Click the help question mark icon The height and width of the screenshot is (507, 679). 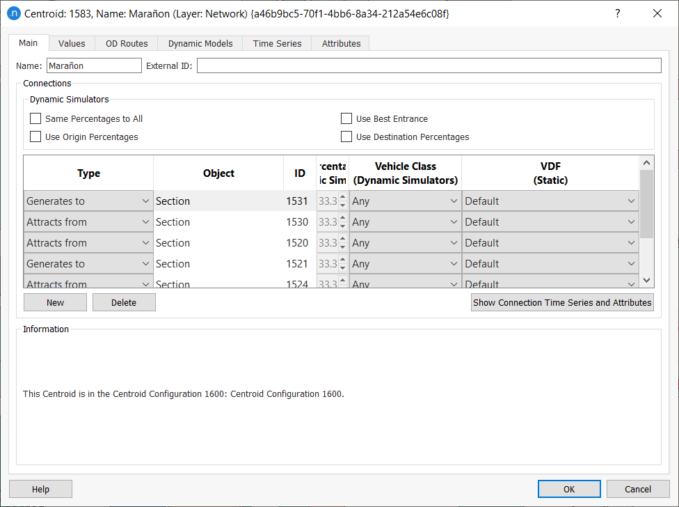click(x=617, y=13)
